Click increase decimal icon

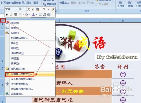coord(40,14)
